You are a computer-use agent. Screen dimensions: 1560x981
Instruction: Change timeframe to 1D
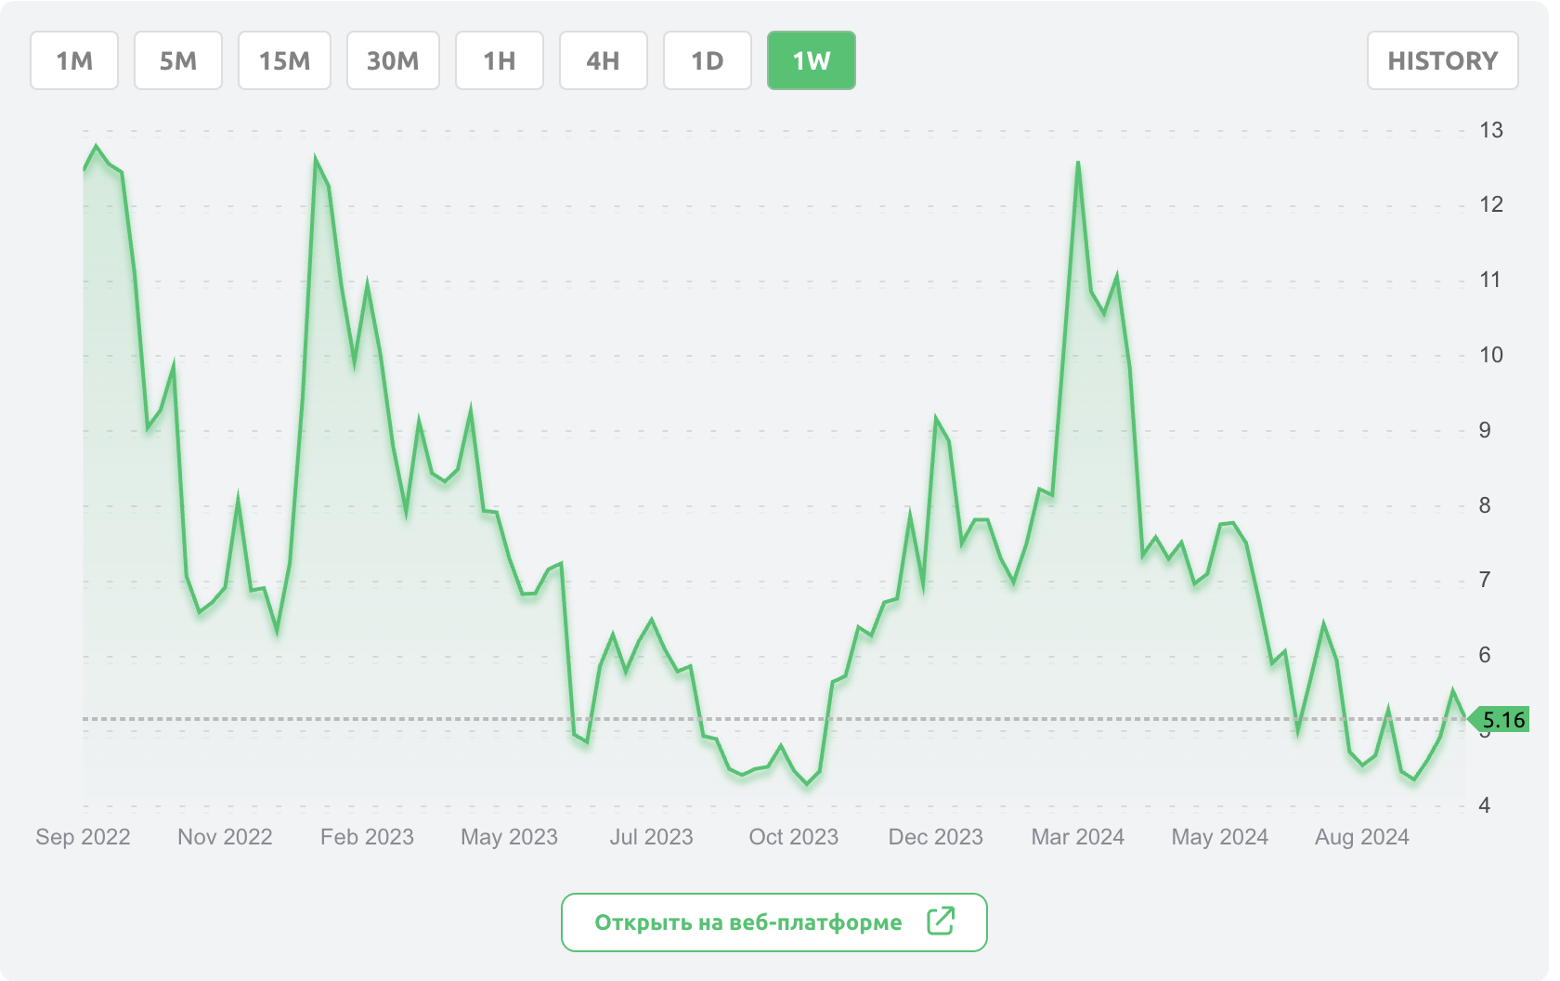click(708, 61)
